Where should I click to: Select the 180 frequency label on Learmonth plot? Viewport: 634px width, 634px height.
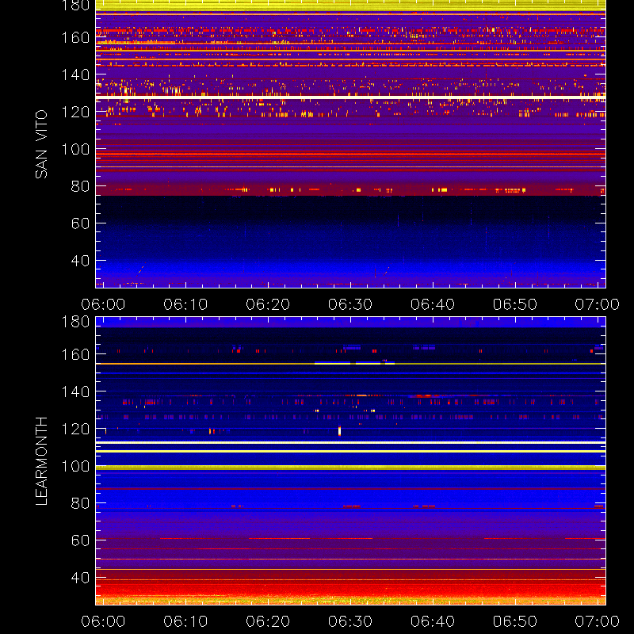click(x=75, y=322)
